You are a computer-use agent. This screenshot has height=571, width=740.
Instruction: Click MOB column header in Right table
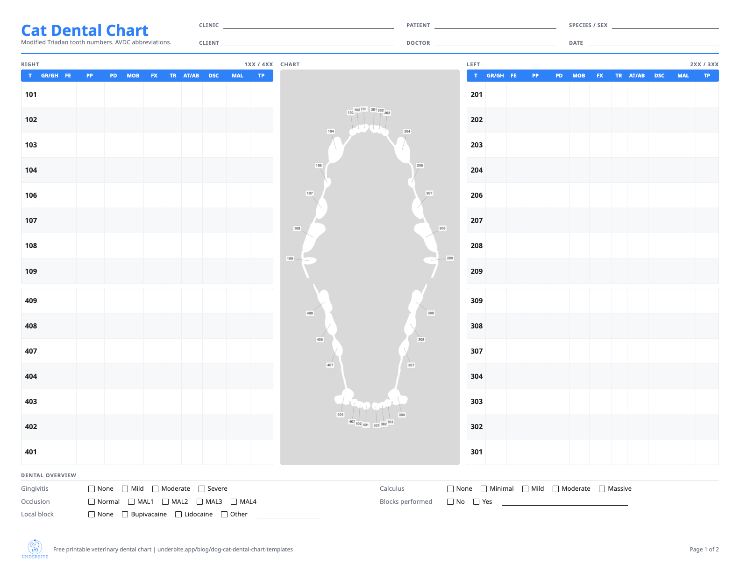tap(133, 76)
